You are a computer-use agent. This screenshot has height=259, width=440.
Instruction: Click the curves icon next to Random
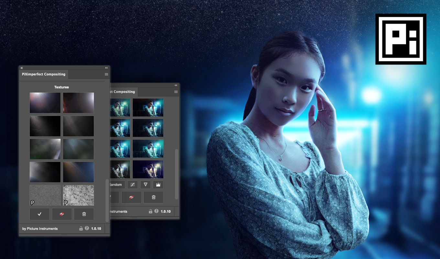pos(132,185)
